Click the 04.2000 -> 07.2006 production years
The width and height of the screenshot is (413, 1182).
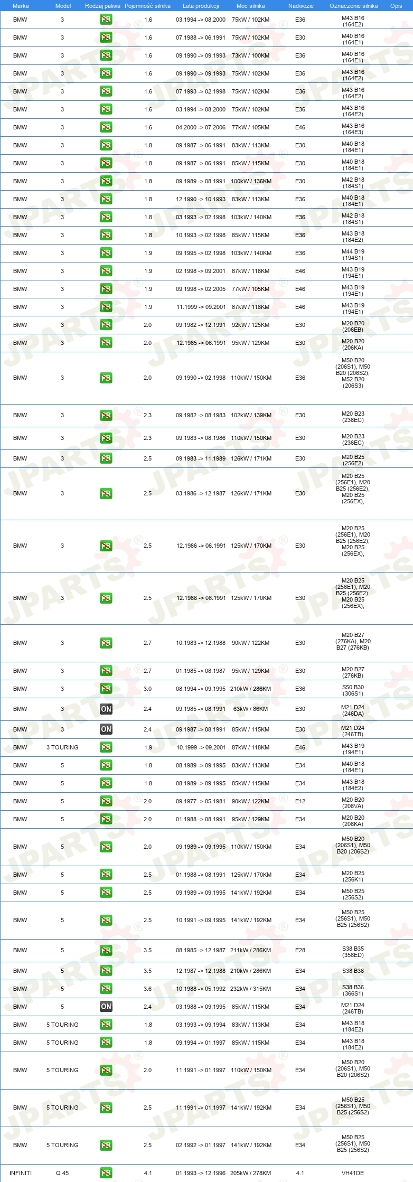coord(201,127)
